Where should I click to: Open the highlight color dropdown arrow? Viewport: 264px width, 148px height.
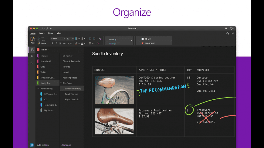point(79,43)
